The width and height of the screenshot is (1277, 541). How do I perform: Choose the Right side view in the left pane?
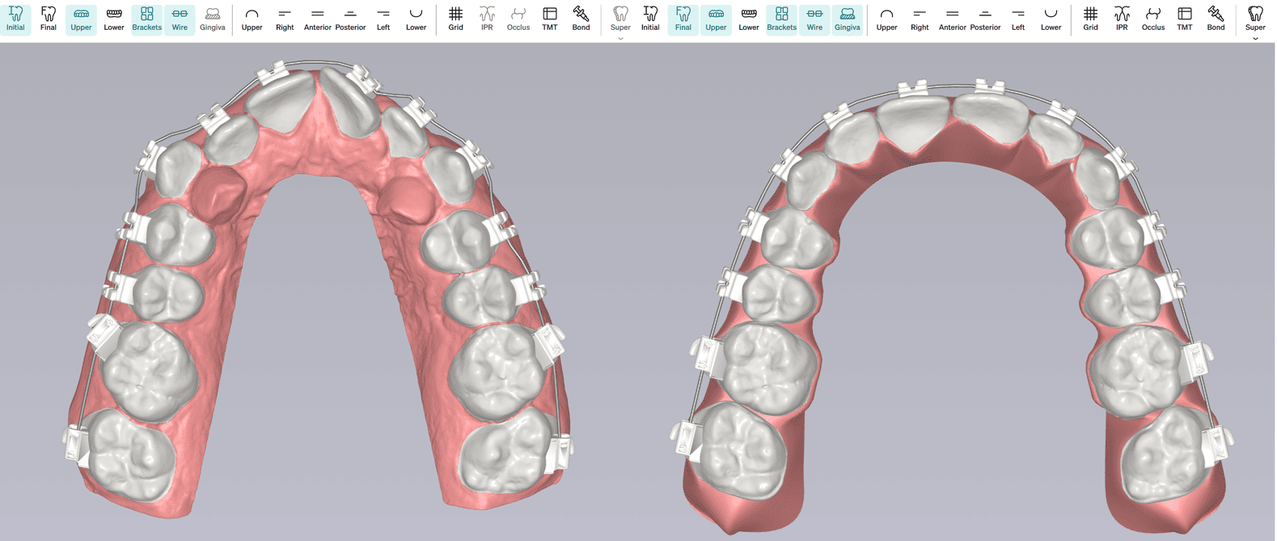tap(285, 19)
